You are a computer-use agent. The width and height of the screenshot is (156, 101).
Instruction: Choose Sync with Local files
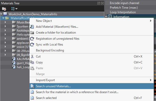pyautogui.click(x=92, y=45)
